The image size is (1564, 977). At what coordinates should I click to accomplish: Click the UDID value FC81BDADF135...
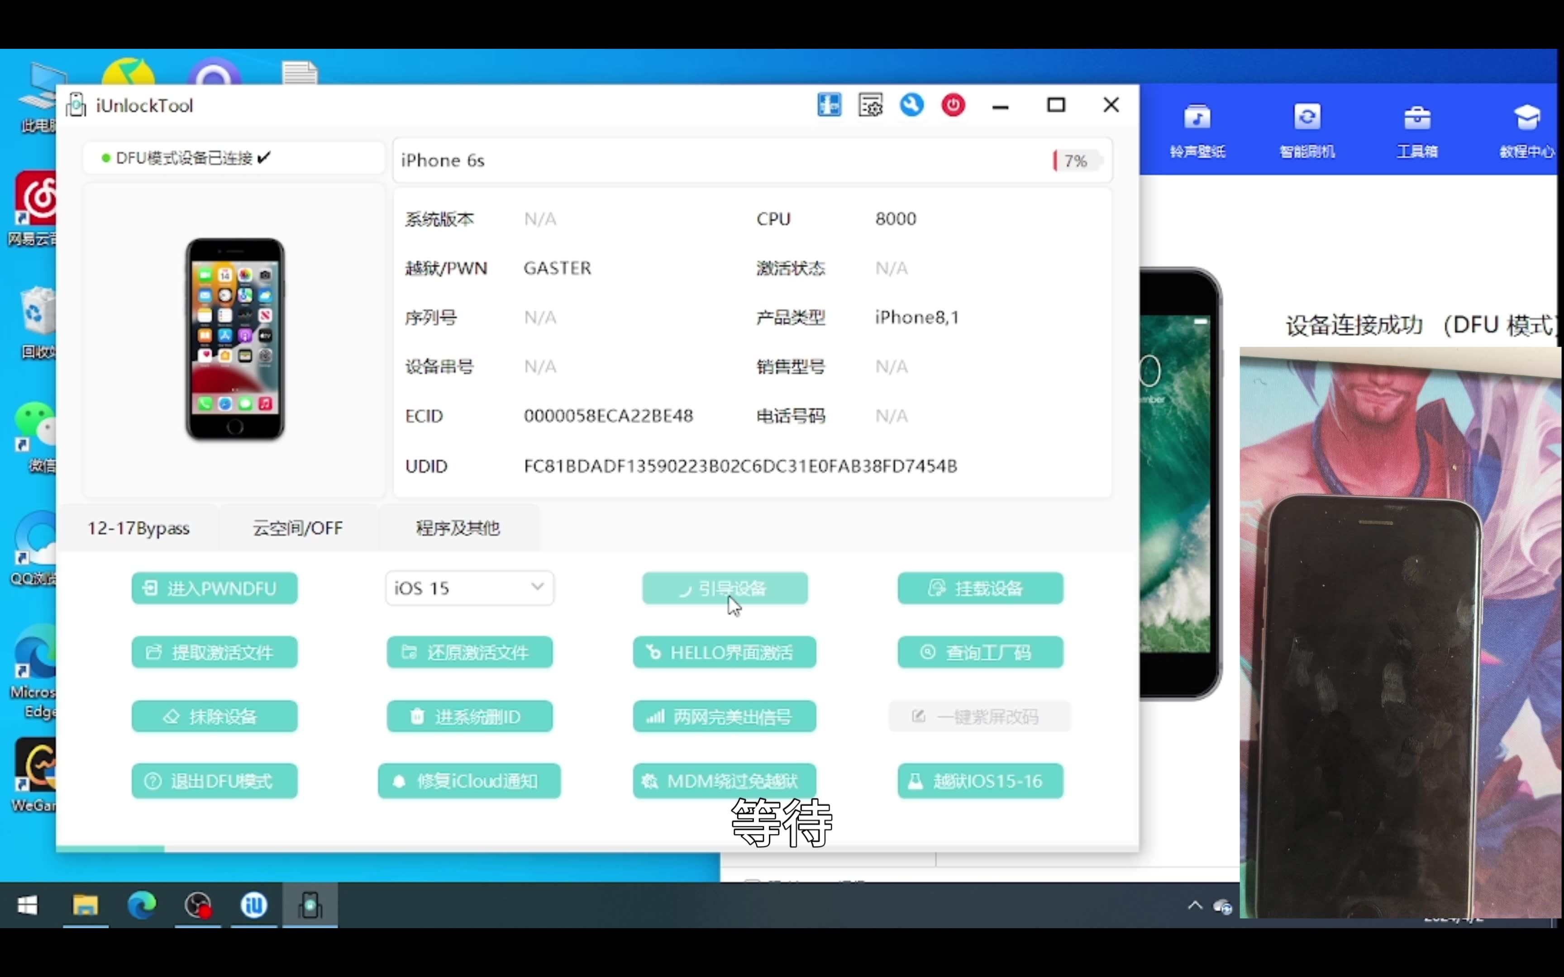[740, 466]
